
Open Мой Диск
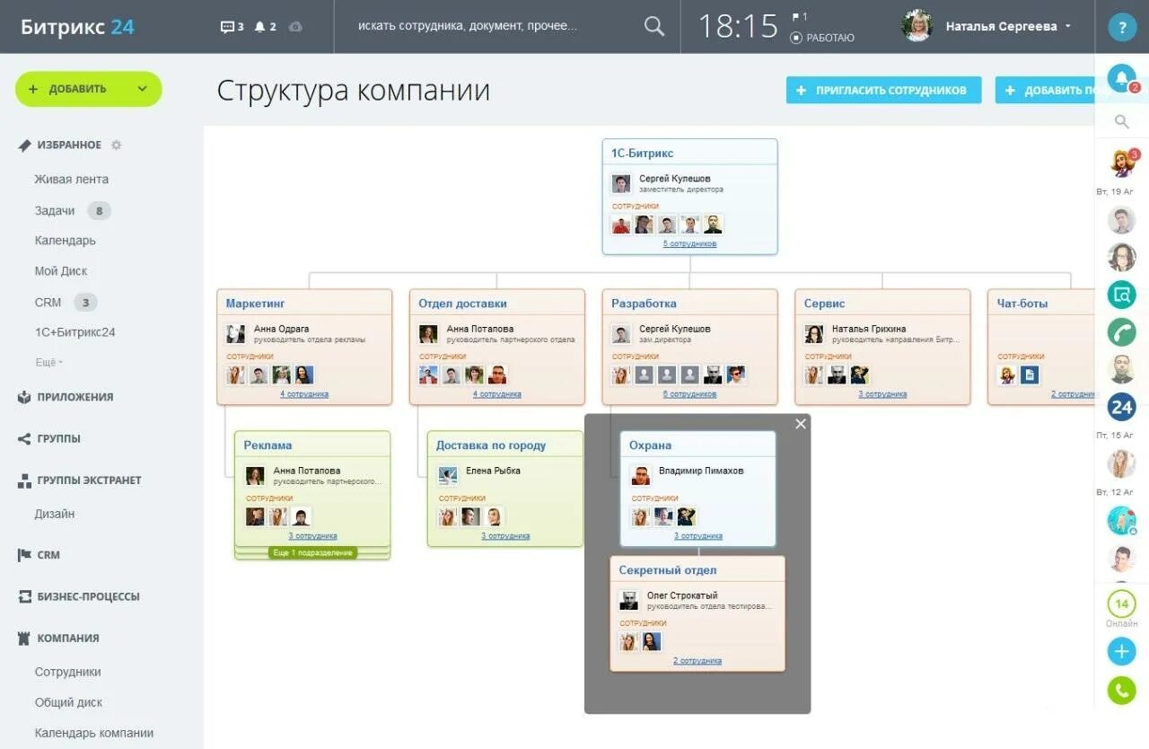click(61, 270)
